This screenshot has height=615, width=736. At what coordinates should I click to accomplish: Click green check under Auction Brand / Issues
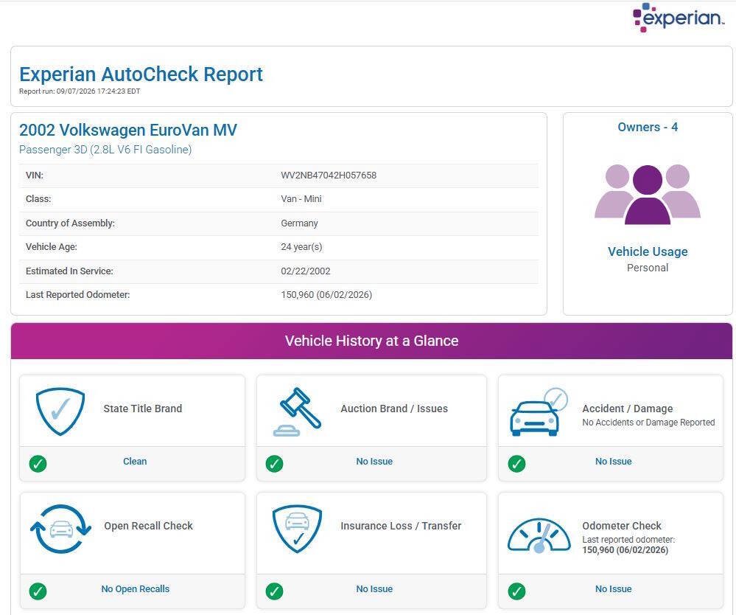point(275,463)
